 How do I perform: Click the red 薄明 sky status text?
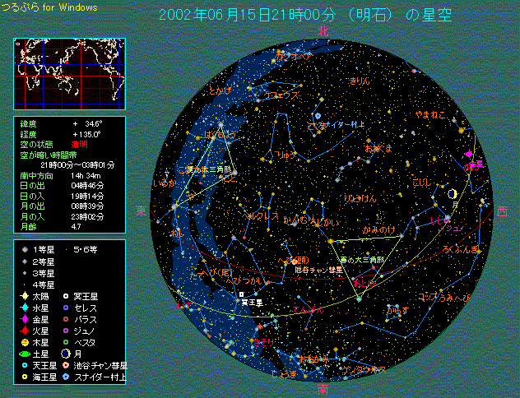click(80, 145)
